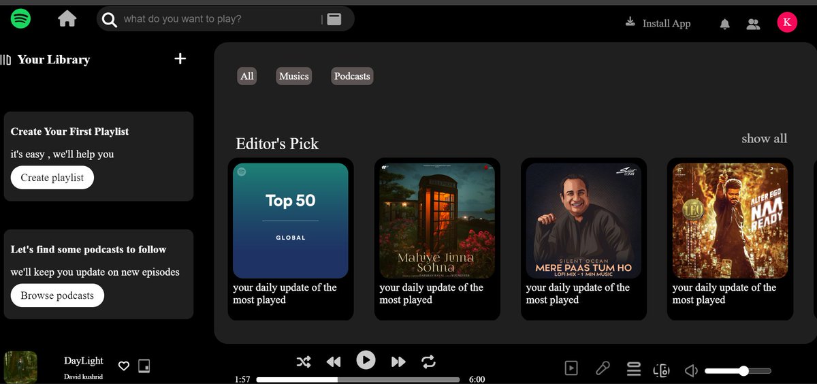817x384 pixels.
Task: Open connect to a device icon
Action: (661, 370)
